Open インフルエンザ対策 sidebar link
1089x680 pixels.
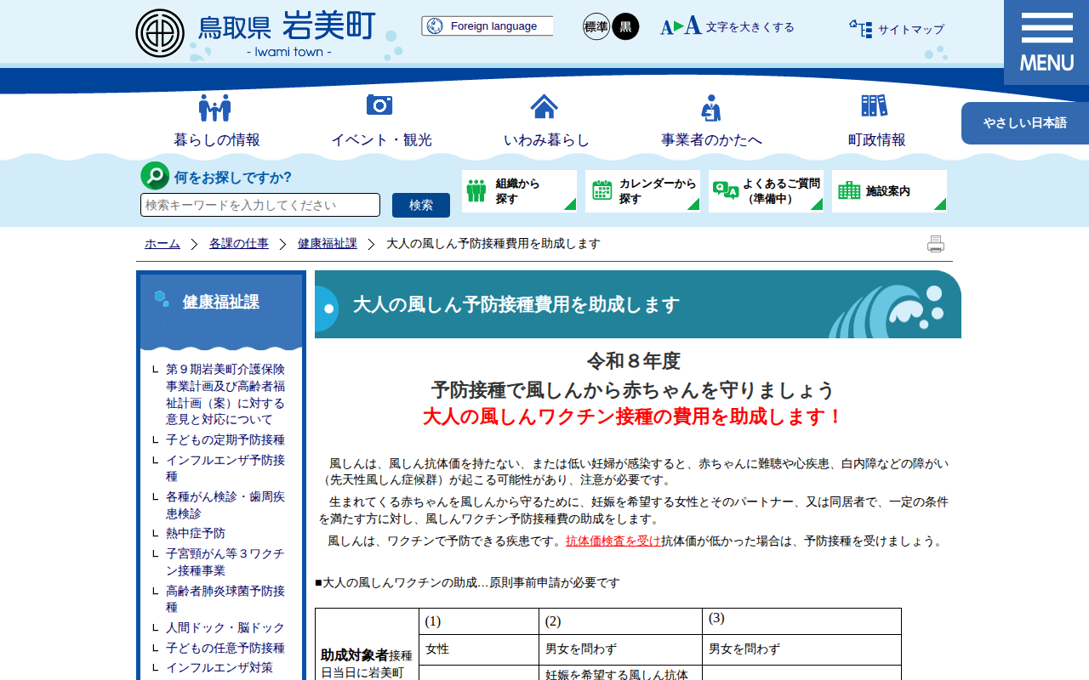[x=220, y=668]
